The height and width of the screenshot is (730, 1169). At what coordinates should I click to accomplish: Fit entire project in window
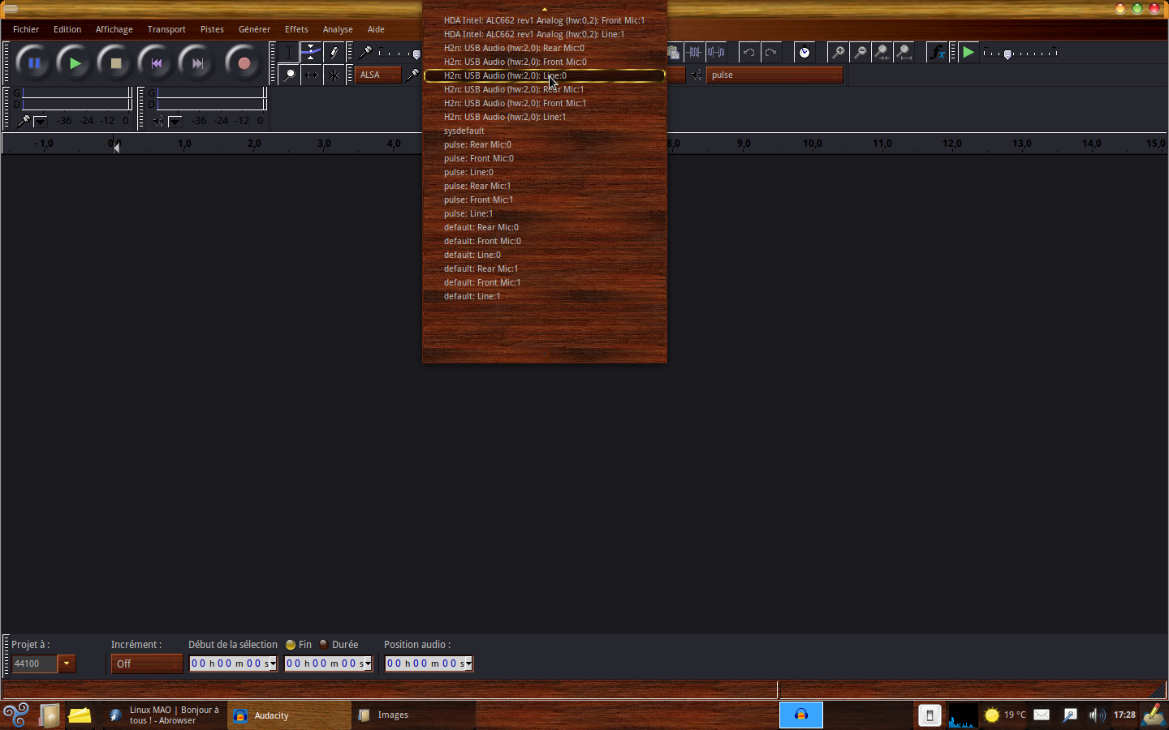[x=904, y=53]
